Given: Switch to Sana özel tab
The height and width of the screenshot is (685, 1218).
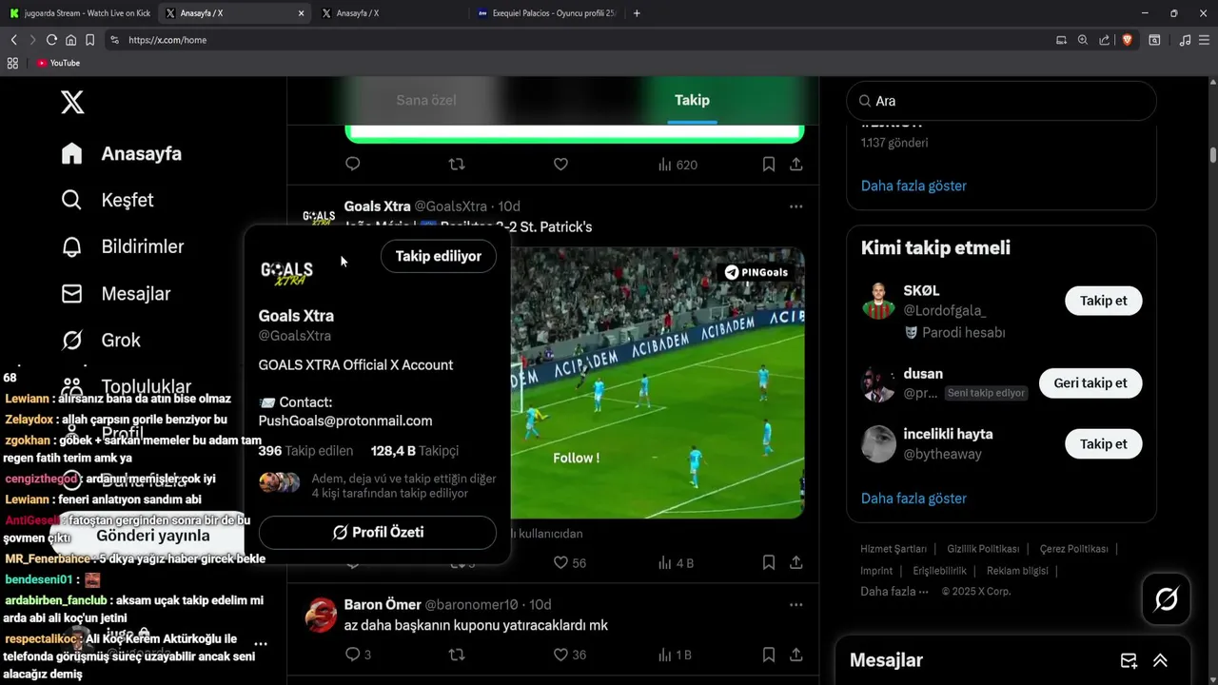Looking at the screenshot, I should (426, 100).
